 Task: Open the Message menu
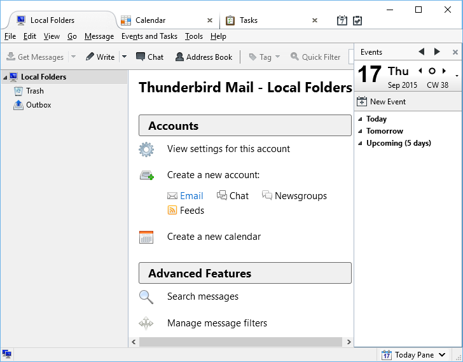tap(99, 36)
